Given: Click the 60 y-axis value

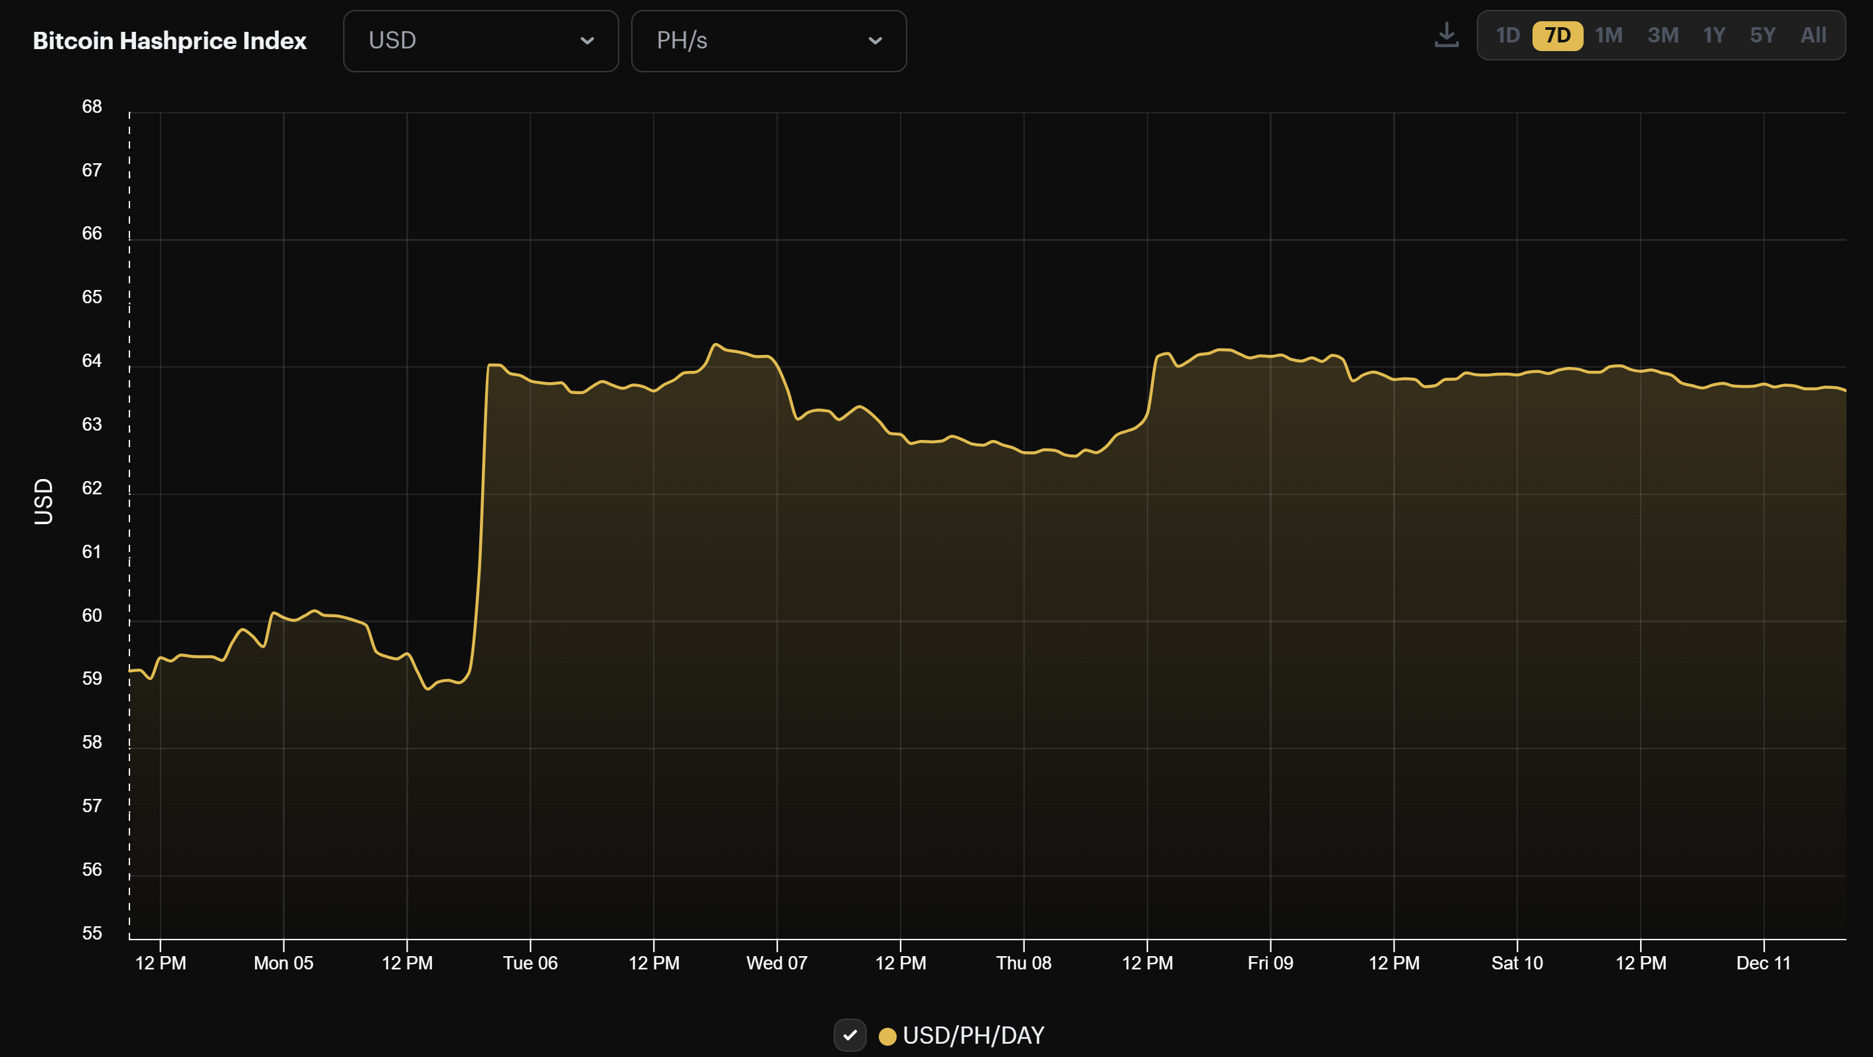Looking at the screenshot, I should click(x=92, y=615).
